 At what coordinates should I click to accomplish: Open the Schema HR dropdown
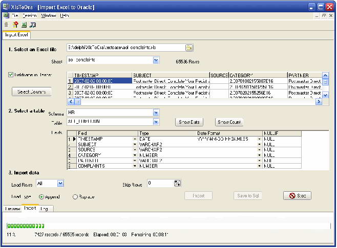click(x=156, y=112)
